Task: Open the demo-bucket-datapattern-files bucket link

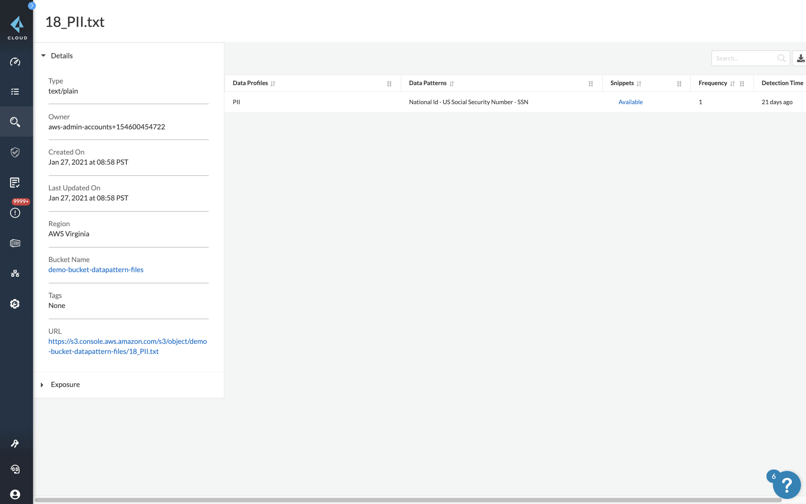Action: click(x=96, y=269)
